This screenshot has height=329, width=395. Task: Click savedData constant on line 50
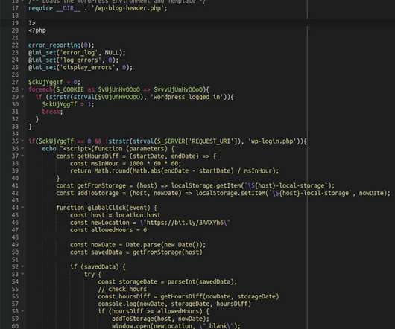tap(107, 252)
